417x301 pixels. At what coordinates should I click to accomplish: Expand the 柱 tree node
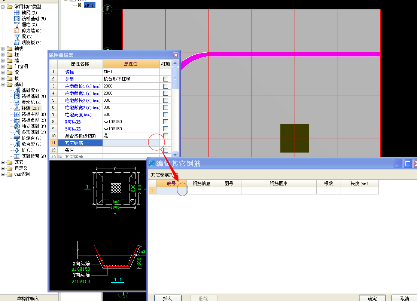pos(3,55)
